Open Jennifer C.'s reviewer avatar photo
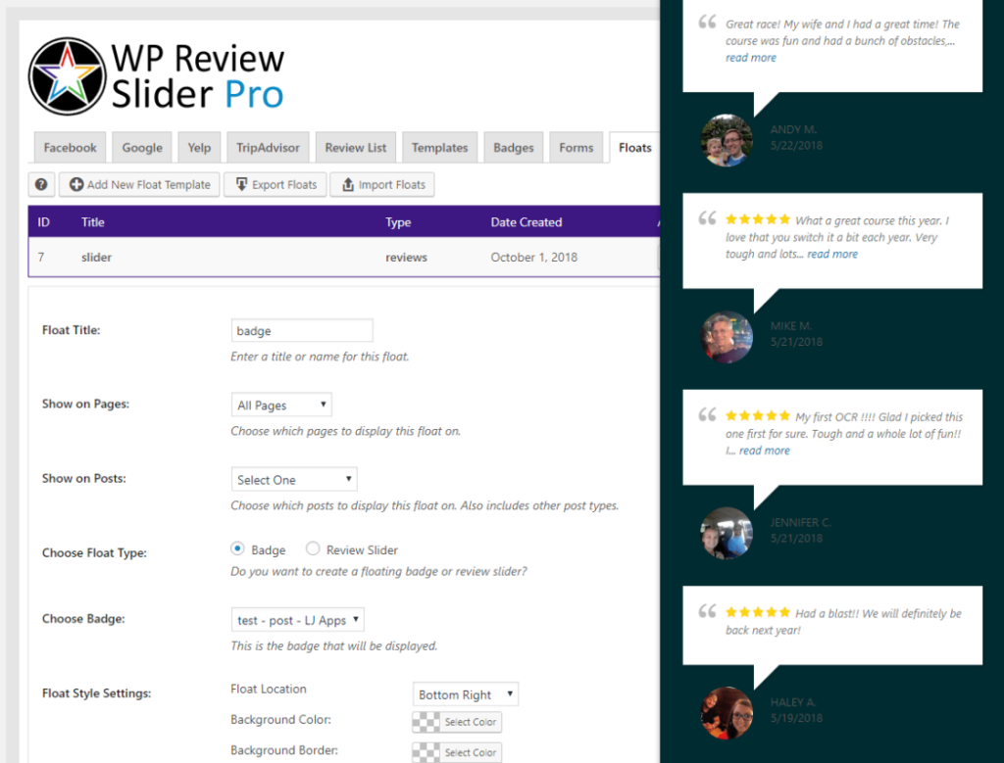Screen dimensions: 1004x763 [x=727, y=534]
